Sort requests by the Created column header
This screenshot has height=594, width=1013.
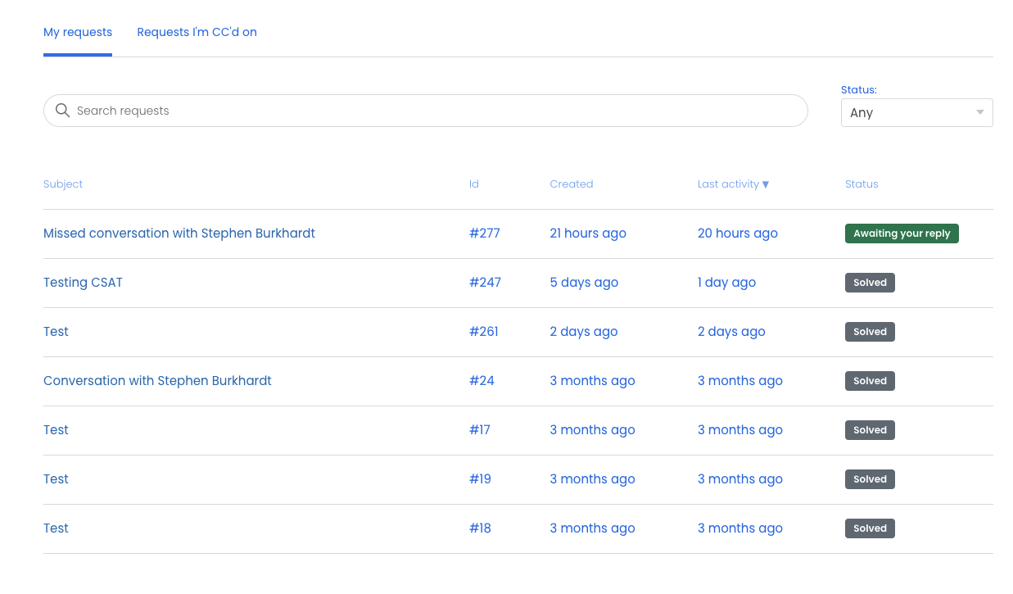(571, 184)
